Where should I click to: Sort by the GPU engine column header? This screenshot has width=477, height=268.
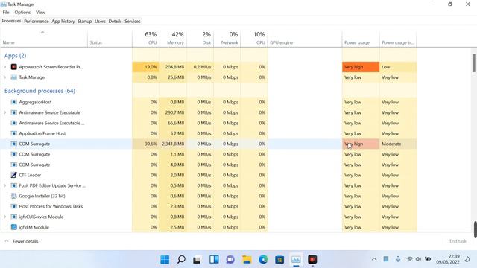[x=305, y=38]
